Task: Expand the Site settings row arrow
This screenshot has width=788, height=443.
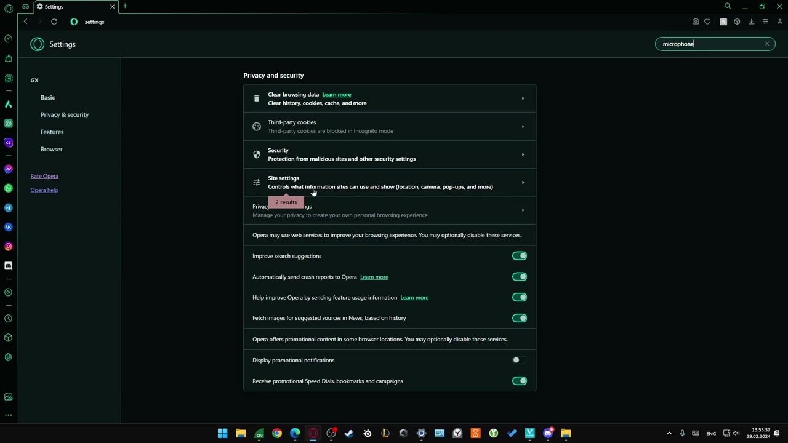Action: pos(523,182)
